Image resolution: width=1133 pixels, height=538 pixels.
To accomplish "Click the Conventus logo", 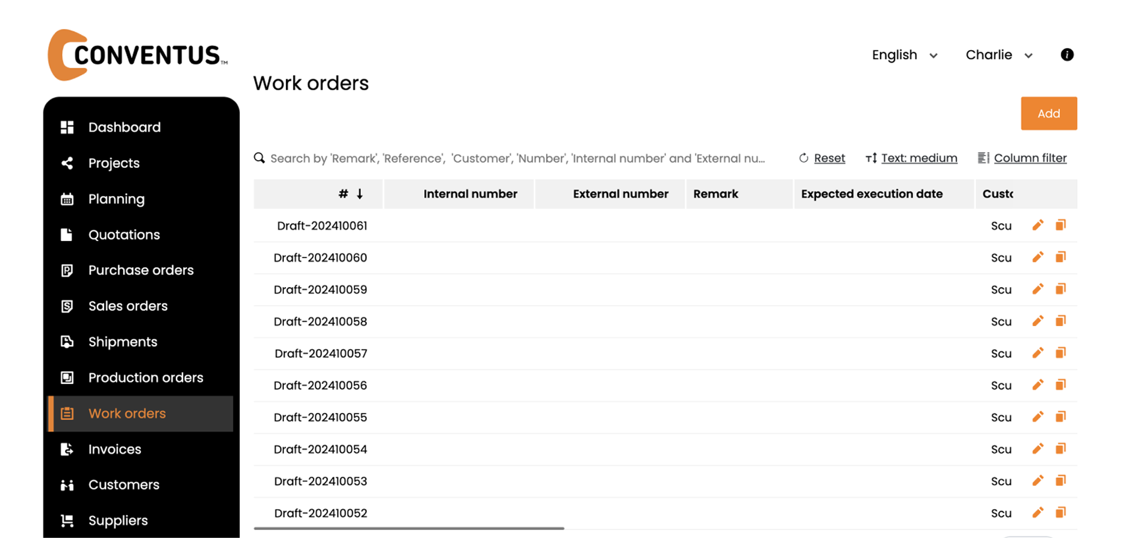I will coord(138,55).
